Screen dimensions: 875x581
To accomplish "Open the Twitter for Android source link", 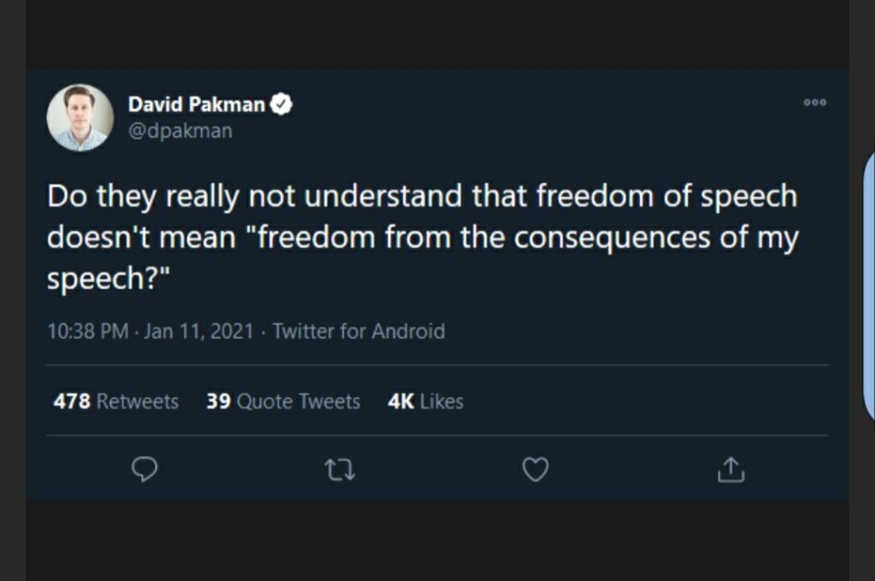I will pos(358,332).
